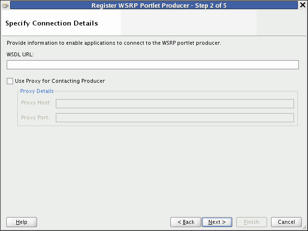Click the Proxy Port label

[36, 117]
